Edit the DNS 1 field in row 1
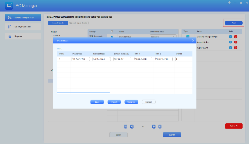 point(143,59)
